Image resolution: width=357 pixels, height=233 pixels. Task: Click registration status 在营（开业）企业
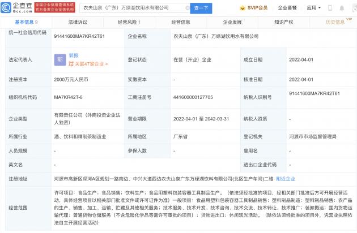pyautogui.click(x=193, y=60)
